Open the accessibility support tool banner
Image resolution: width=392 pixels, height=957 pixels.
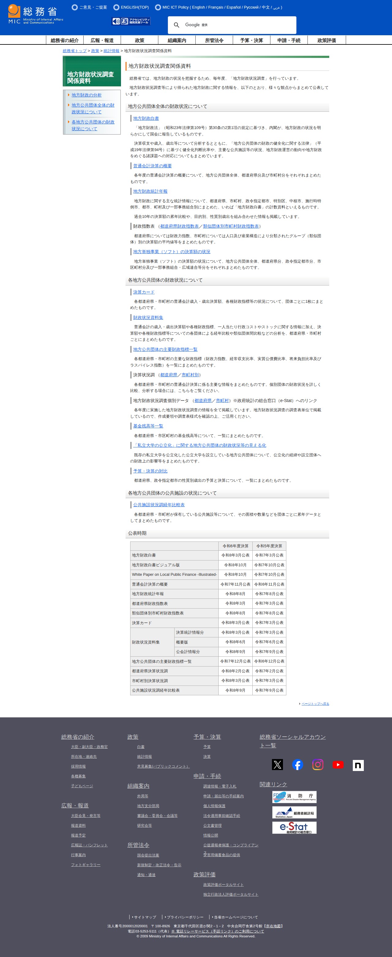pos(131,21)
